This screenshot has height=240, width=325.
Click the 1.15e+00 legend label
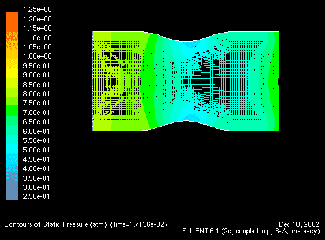pyautogui.click(x=37, y=28)
